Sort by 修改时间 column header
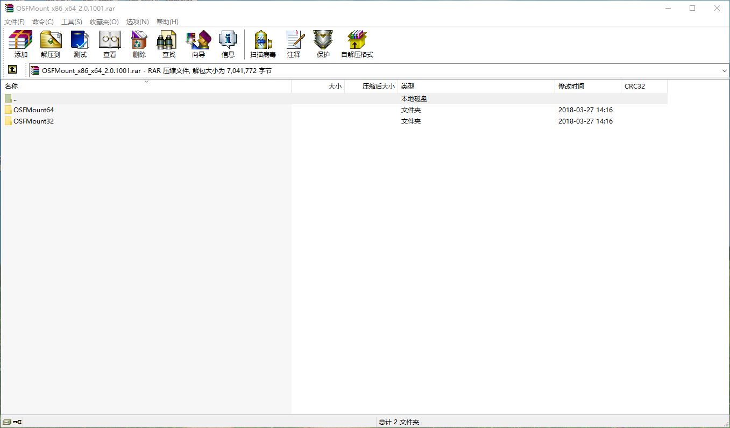This screenshot has width=730, height=428. click(571, 86)
